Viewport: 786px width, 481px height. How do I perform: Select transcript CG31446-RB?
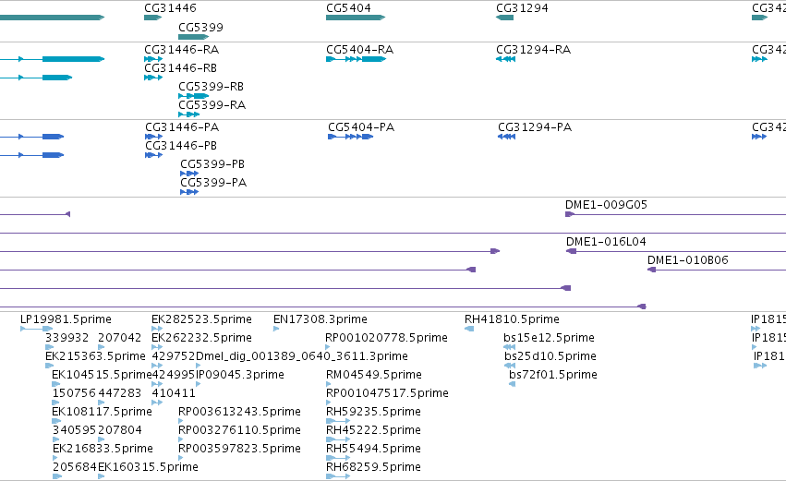[180, 67]
